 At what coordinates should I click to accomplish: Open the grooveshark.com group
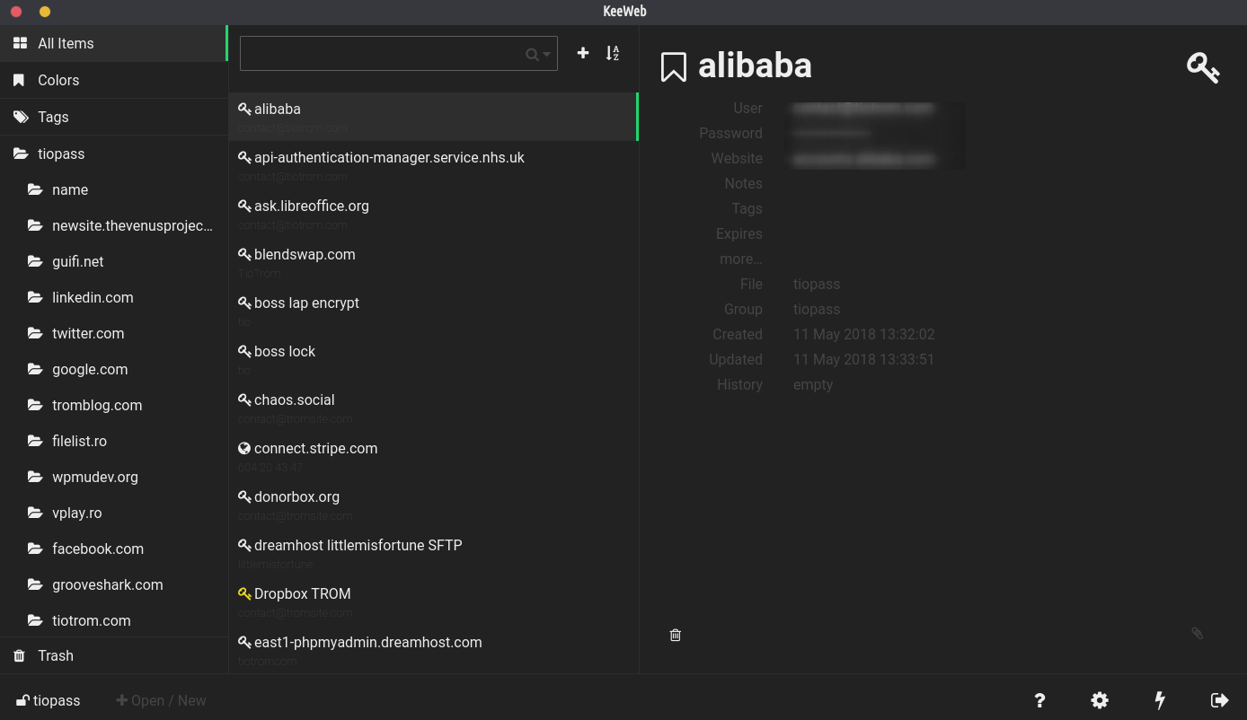coord(114,584)
